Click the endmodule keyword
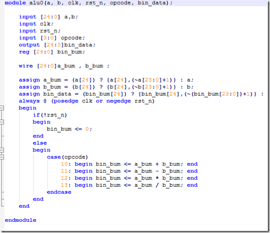Viewport: 270px width, 233px height. 21,220
